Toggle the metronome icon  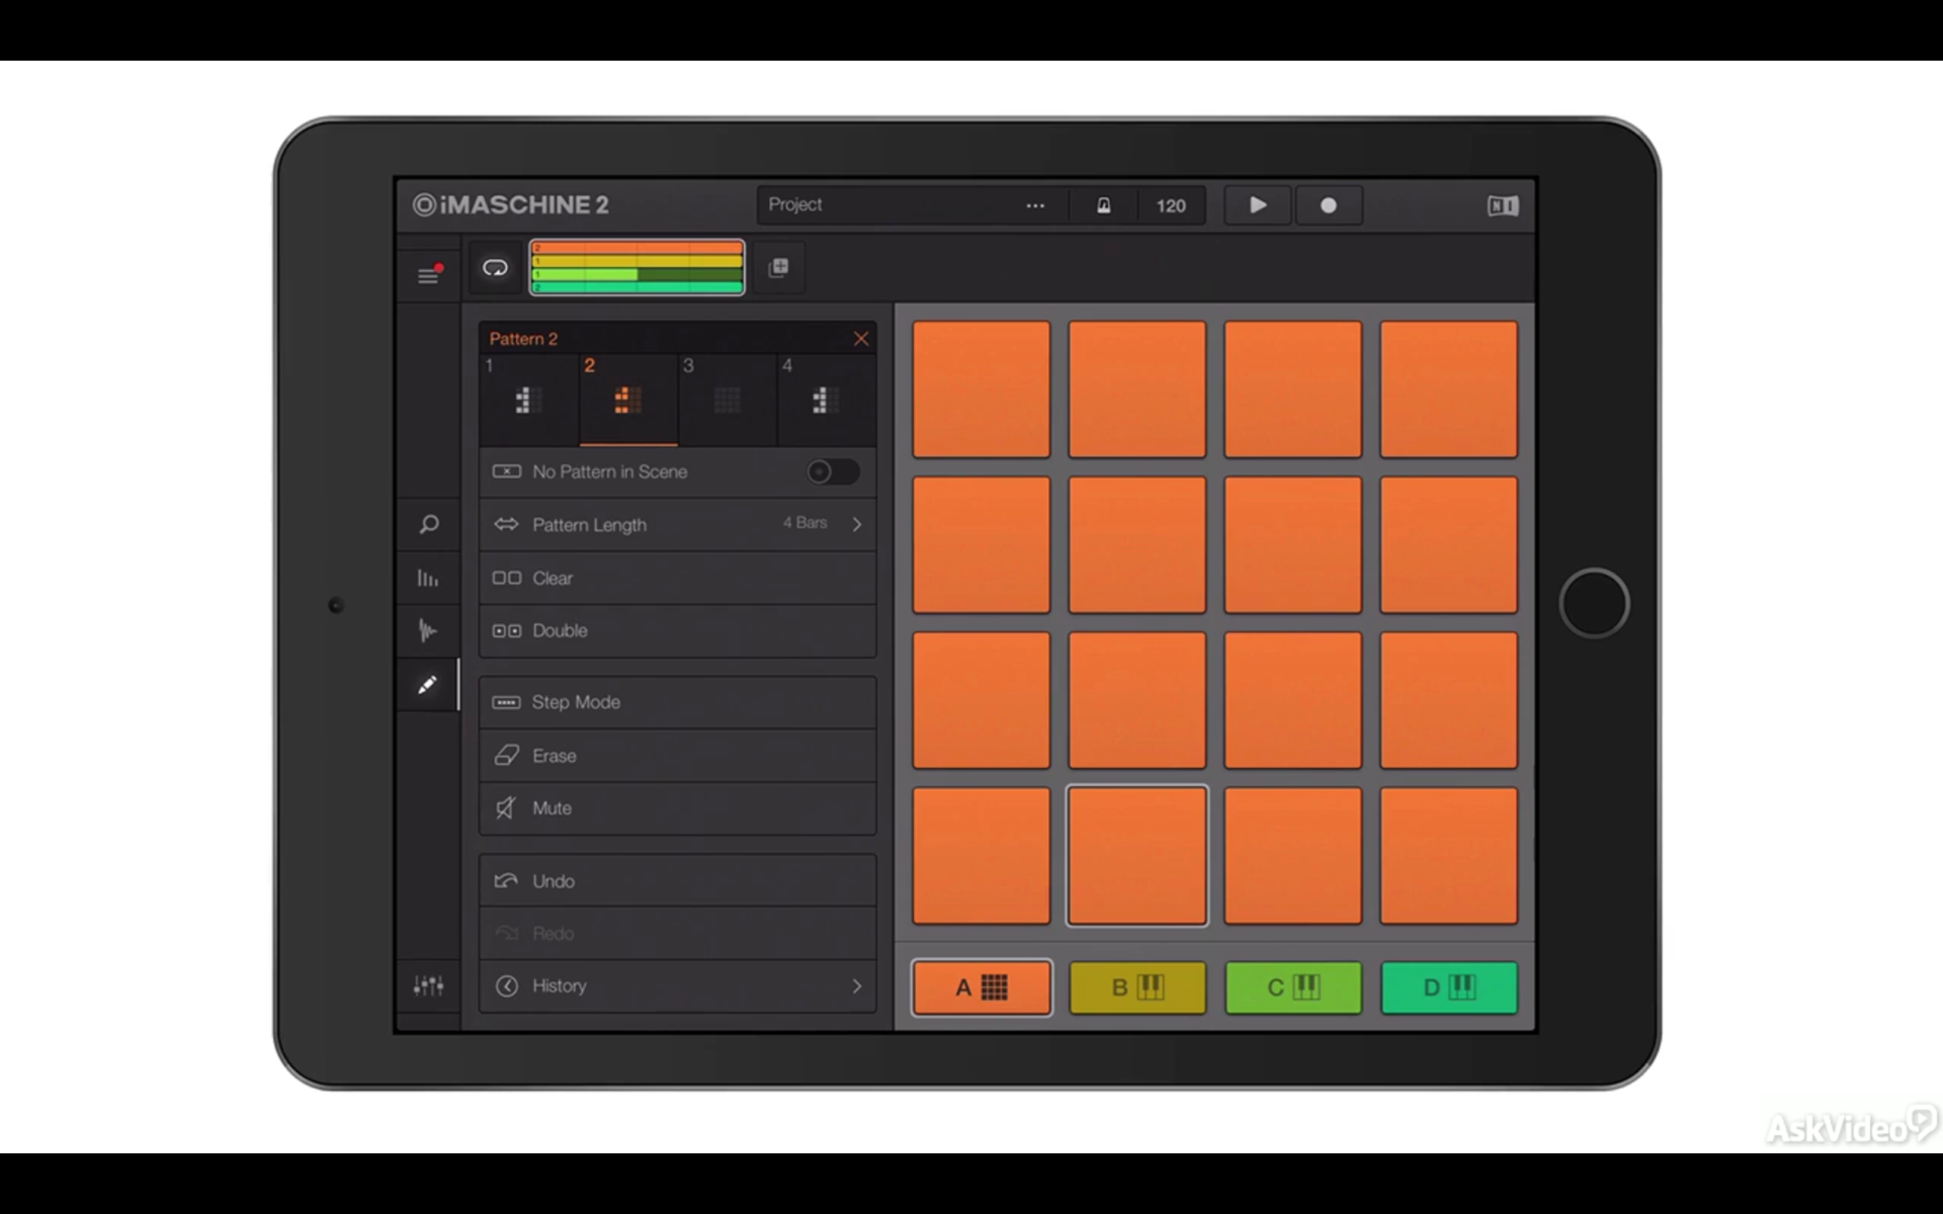tap(1104, 206)
